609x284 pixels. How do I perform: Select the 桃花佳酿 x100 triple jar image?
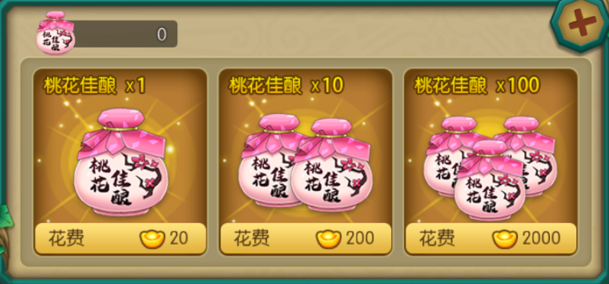click(x=491, y=168)
